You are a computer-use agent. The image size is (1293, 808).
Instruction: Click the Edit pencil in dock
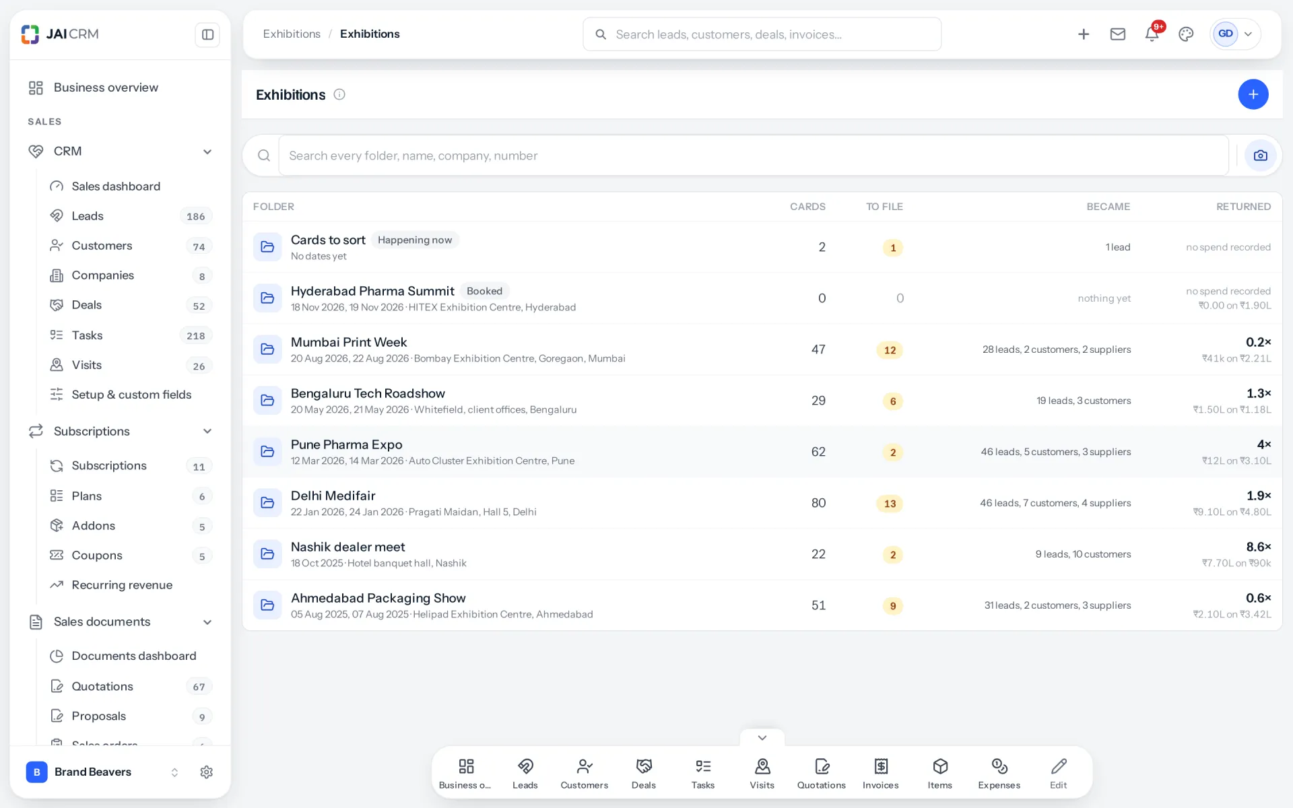1059,773
